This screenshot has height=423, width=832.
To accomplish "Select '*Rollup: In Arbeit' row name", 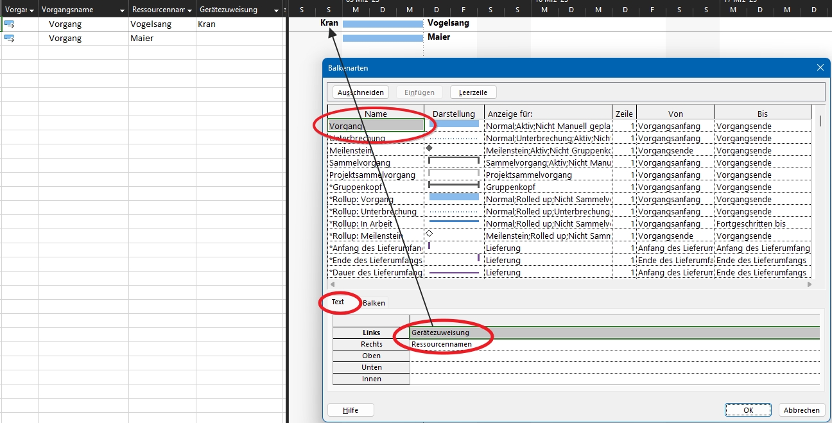I will pyautogui.click(x=376, y=223).
